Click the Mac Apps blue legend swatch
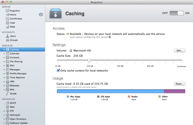Screen dimensions: 193x125 click(68, 96)
